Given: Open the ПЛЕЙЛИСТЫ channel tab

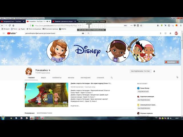Looking at the screenshot, I should [57, 78].
